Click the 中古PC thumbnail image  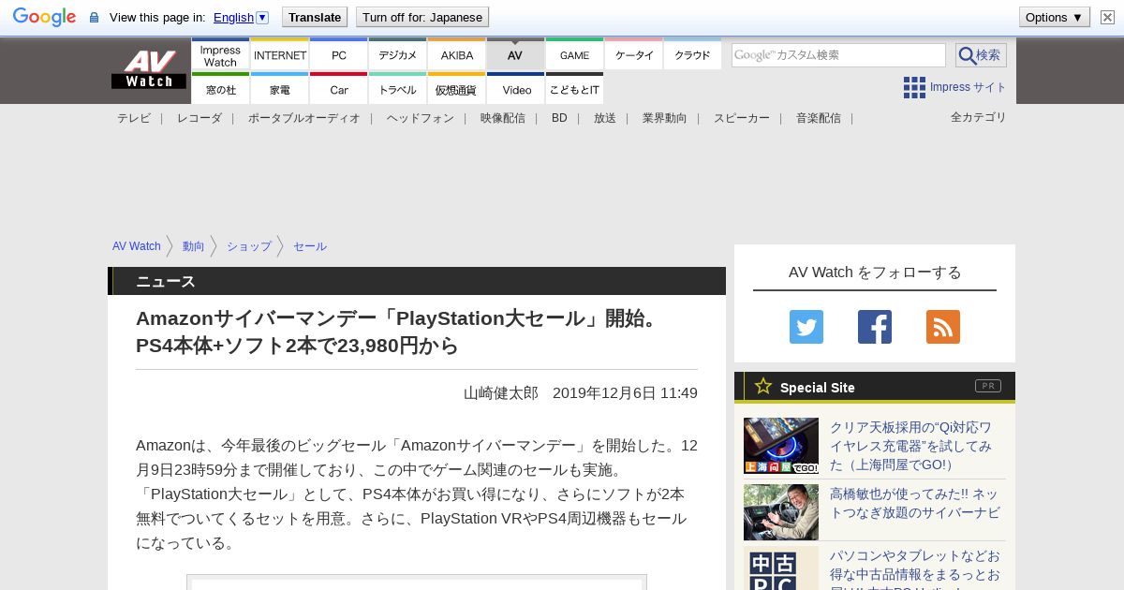pyautogui.click(x=781, y=570)
